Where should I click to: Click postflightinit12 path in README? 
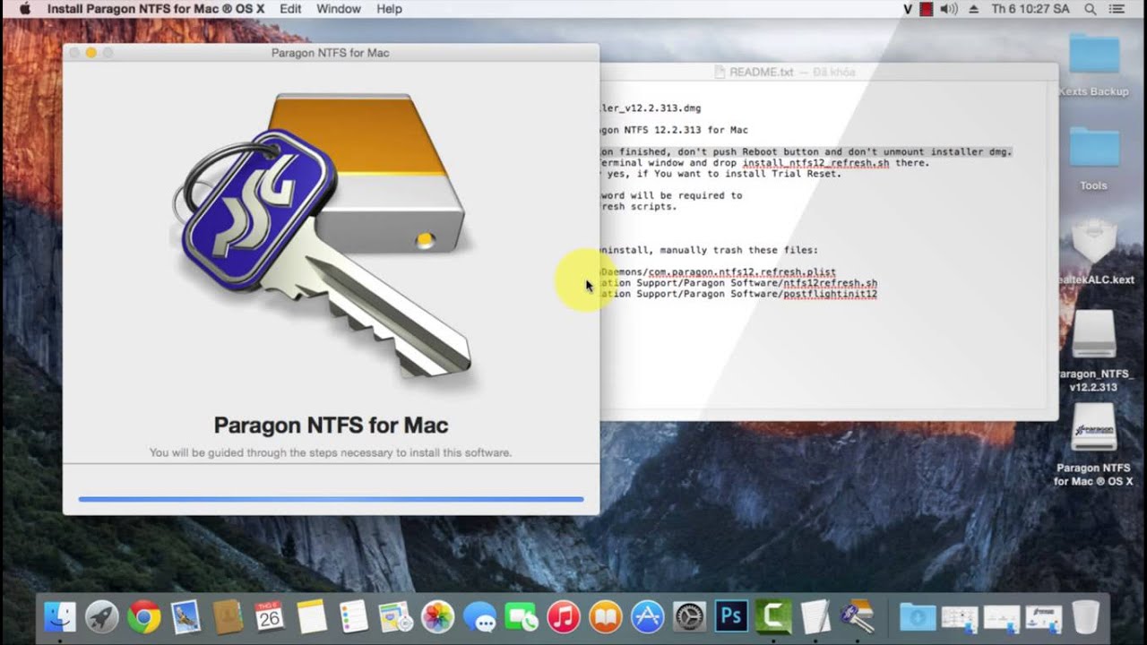tap(830, 294)
